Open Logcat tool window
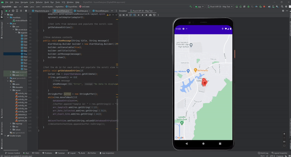 point(72,153)
